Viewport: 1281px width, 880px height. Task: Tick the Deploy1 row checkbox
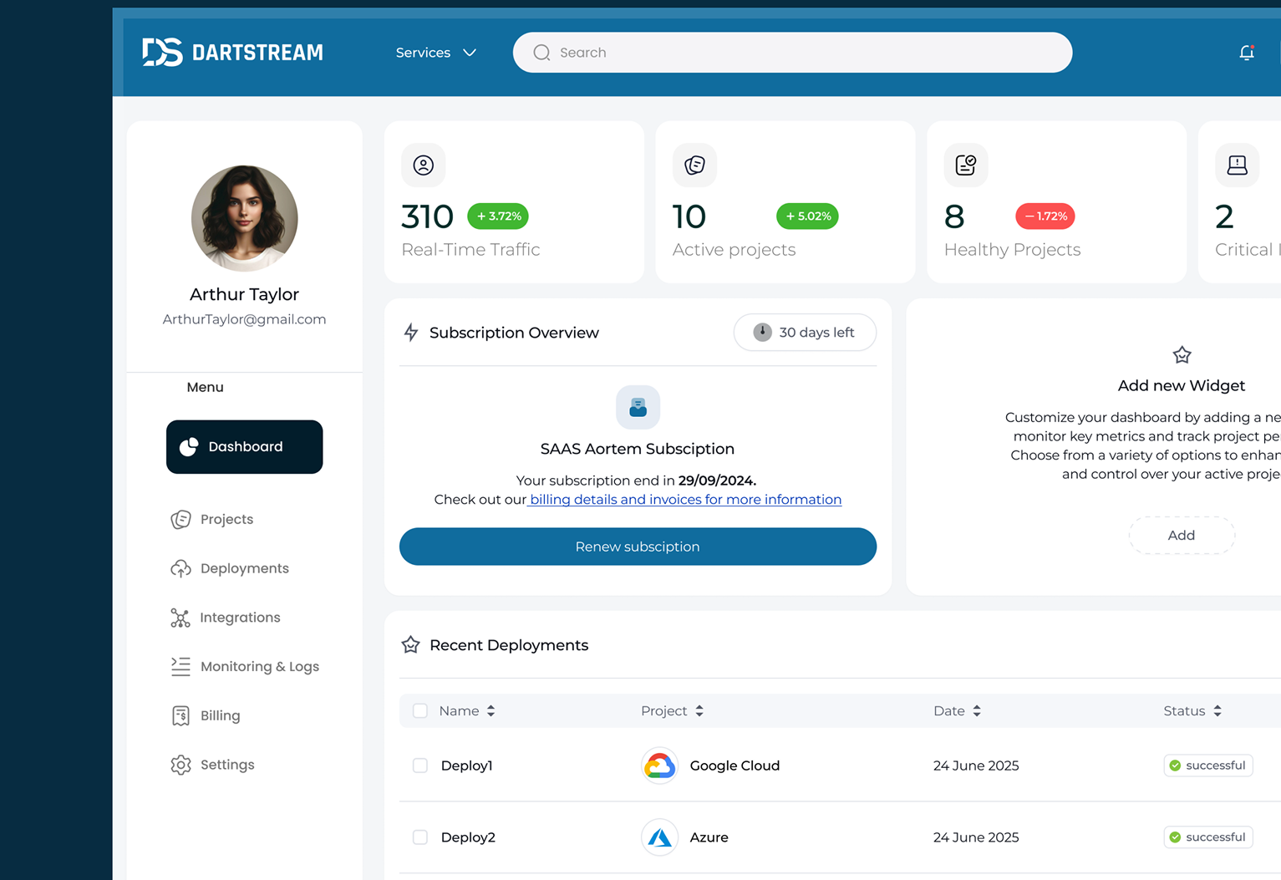(x=420, y=766)
